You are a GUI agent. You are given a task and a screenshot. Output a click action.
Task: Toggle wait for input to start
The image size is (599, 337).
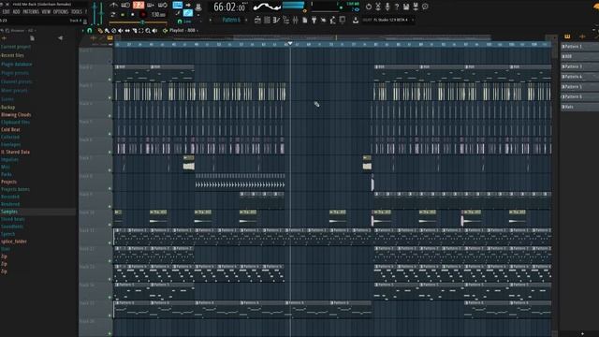click(125, 5)
